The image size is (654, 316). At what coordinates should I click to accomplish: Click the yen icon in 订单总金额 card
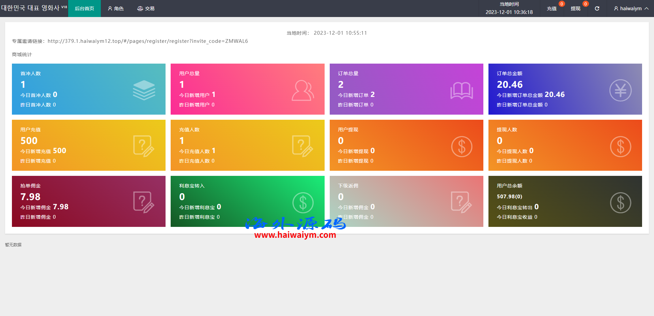(620, 90)
